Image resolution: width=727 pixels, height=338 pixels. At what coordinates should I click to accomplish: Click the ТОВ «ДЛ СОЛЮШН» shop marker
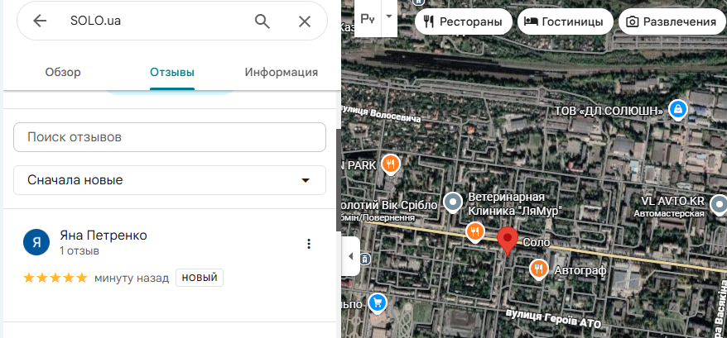678,110
